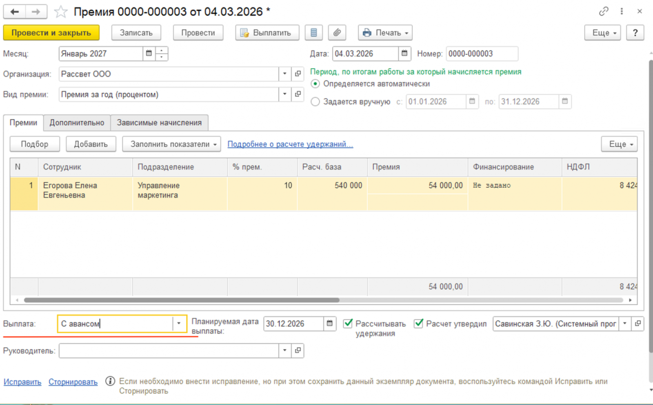Select Определяется автоматически radio option
653x405 pixels.
[315, 84]
